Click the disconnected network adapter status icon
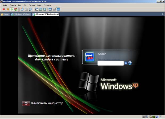 (150, 117)
